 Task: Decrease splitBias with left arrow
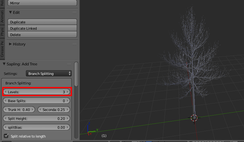pyautogui.click(x=5, y=127)
